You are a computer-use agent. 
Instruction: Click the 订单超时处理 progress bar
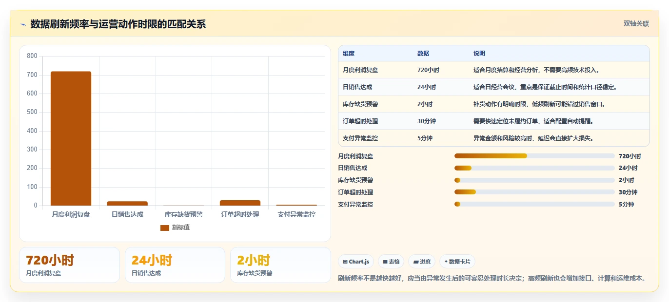pyautogui.click(x=534, y=192)
